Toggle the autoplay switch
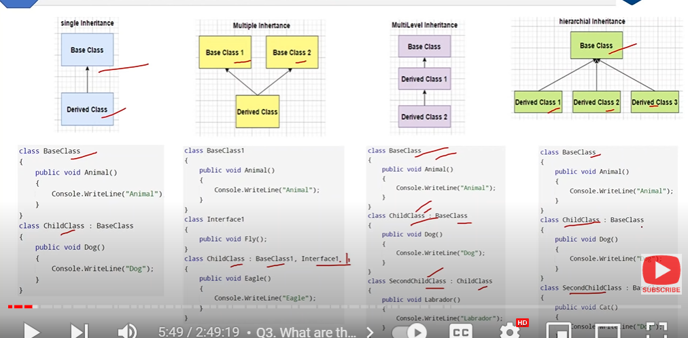 (408, 332)
